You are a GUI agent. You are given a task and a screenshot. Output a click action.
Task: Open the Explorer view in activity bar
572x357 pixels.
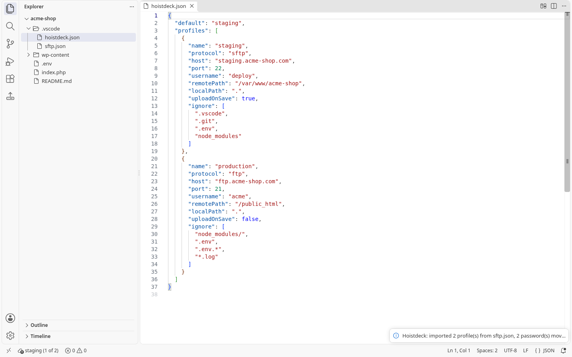(x=10, y=9)
